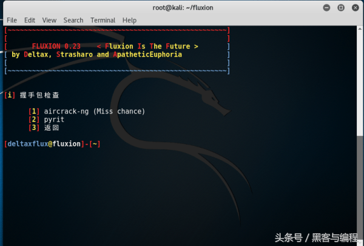Open the View menu

tap(49, 20)
